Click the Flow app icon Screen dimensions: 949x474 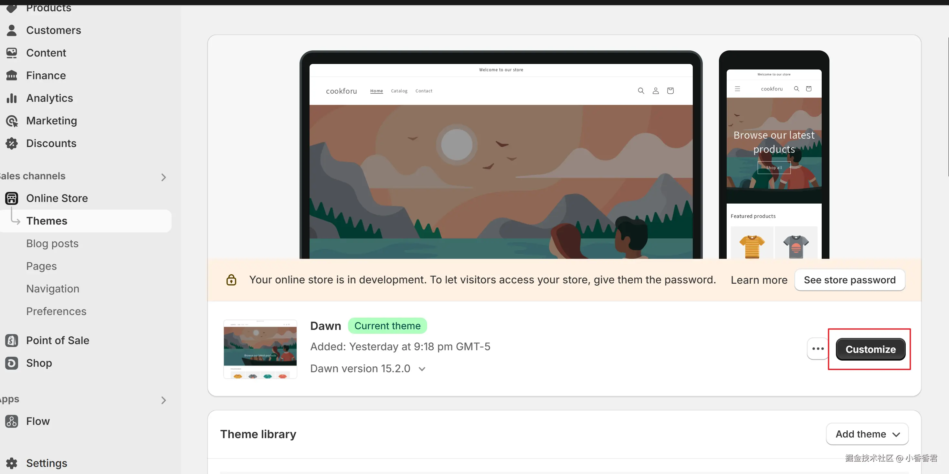[12, 421]
